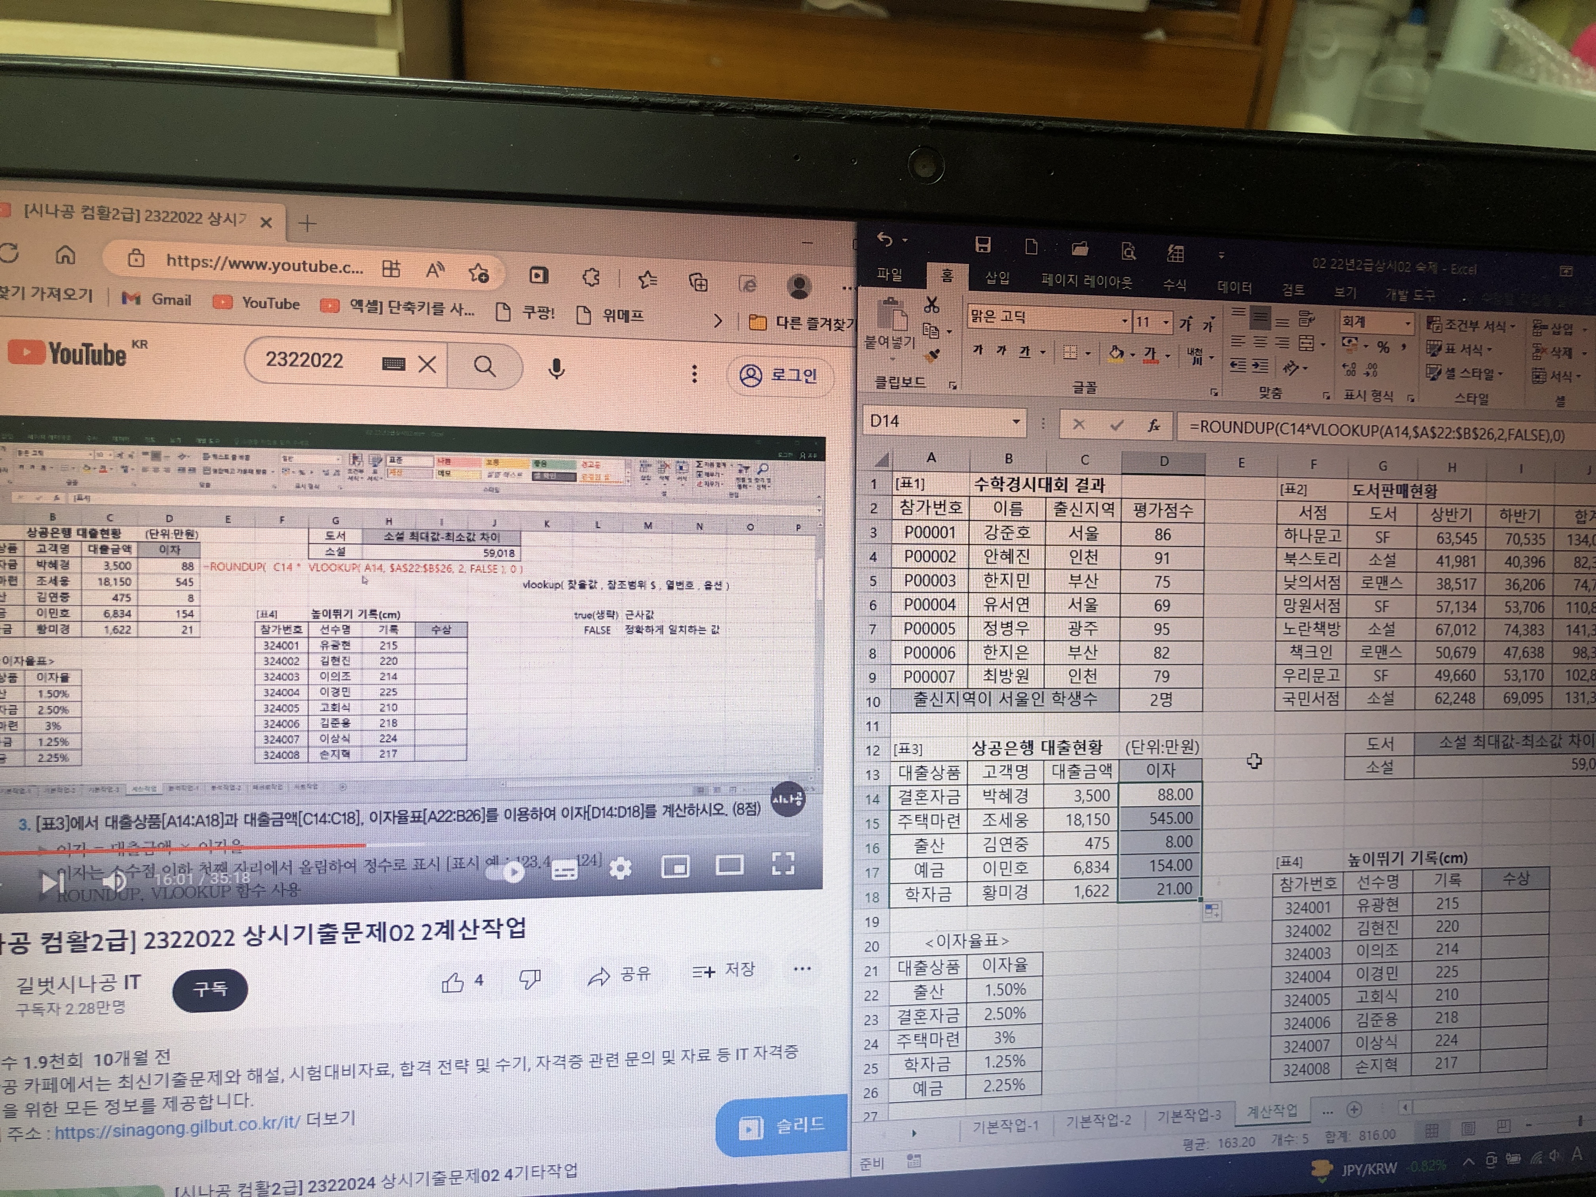The height and width of the screenshot is (1197, 1596).
Task: Click the percent style icon
Action: 1382,347
